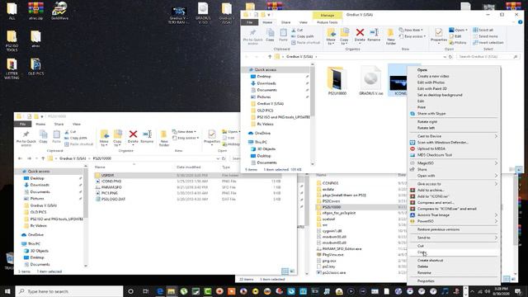Screen dimensions: 528x297
Task: Select PS3LOGO.DAT file in PS2U10000 window
Action: click(x=187, y=199)
